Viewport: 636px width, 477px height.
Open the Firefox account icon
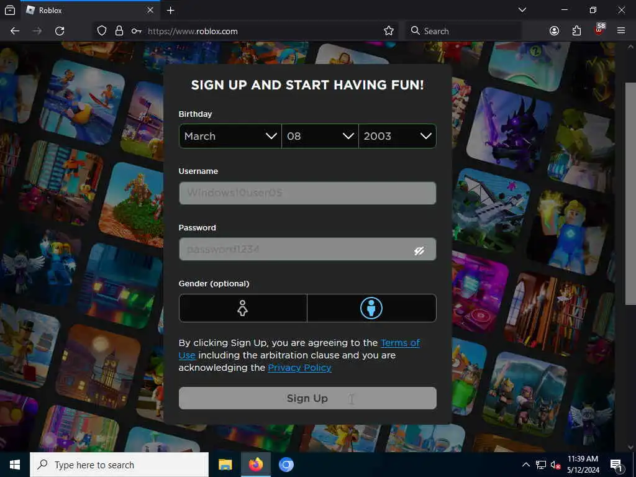pos(554,31)
